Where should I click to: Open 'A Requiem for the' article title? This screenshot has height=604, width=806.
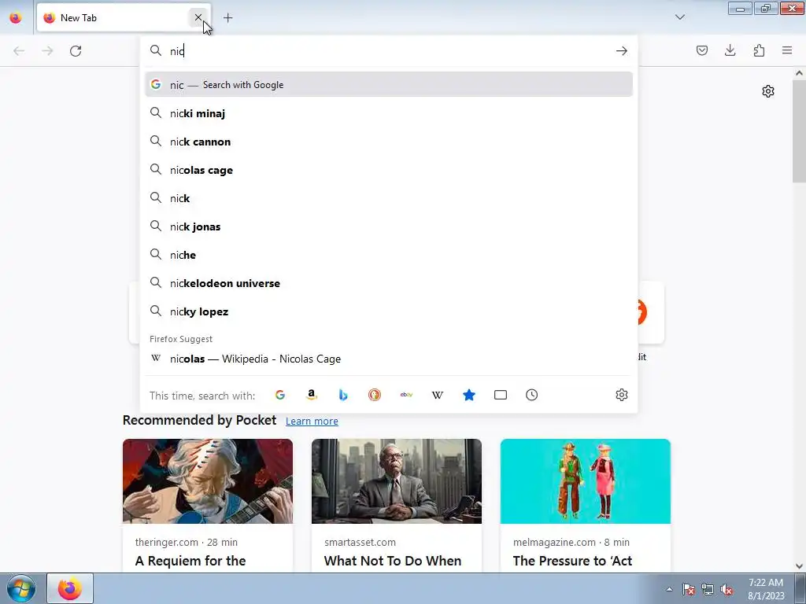coord(190,561)
